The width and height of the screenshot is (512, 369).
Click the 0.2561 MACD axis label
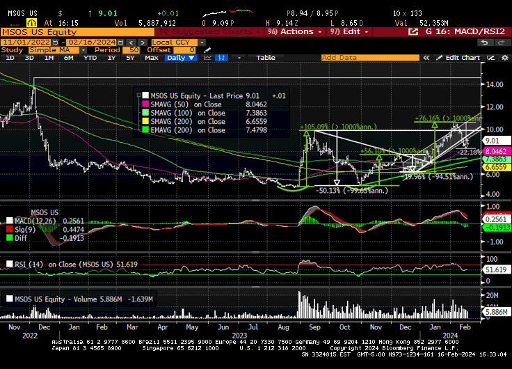(x=496, y=219)
